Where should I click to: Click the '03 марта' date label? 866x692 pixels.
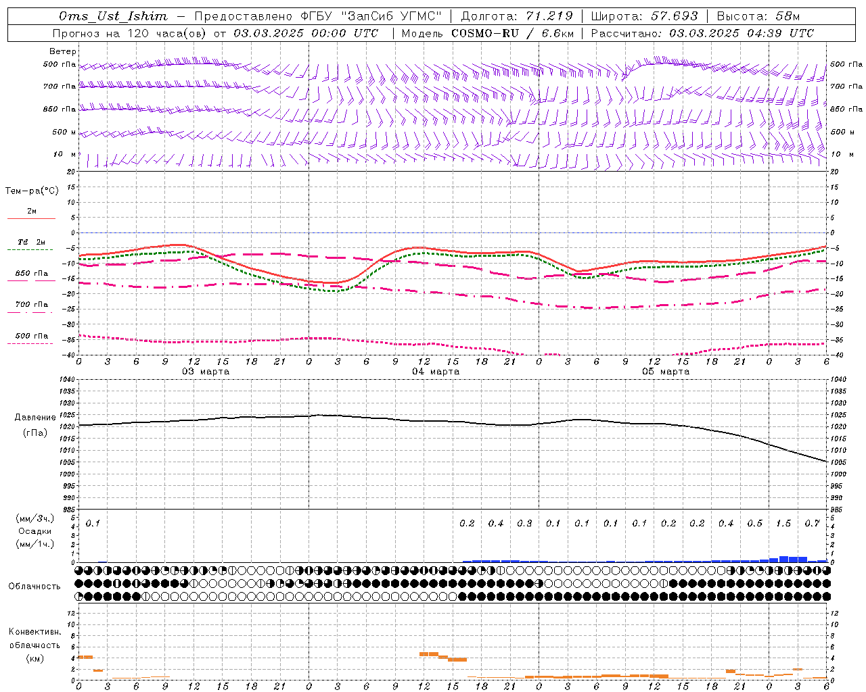(206, 372)
